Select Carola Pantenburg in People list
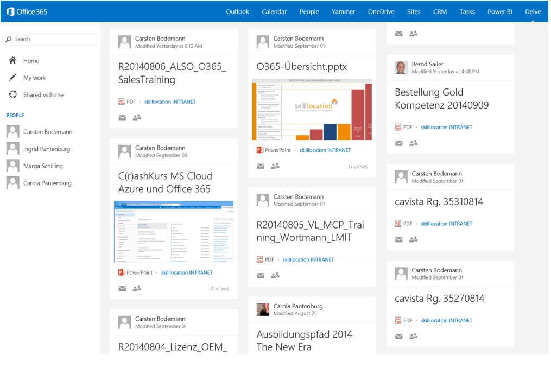The height and width of the screenshot is (374, 551). click(47, 183)
